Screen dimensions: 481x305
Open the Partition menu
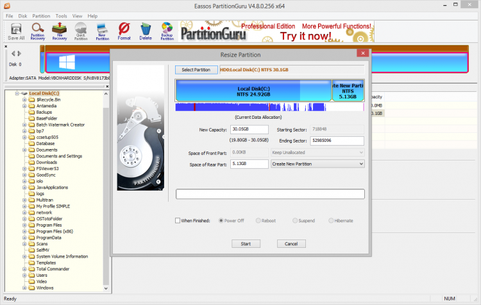[x=41, y=16]
